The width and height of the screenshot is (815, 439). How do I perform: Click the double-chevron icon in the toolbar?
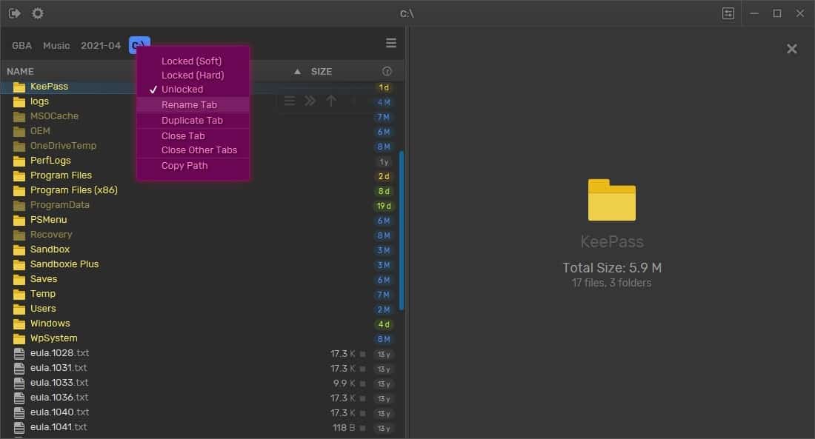click(310, 101)
